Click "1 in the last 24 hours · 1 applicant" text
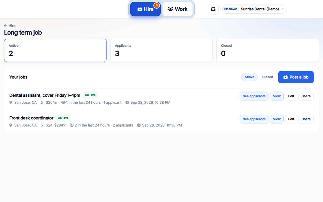The image size is (323, 202). pyautogui.click(x=94, y=103)
